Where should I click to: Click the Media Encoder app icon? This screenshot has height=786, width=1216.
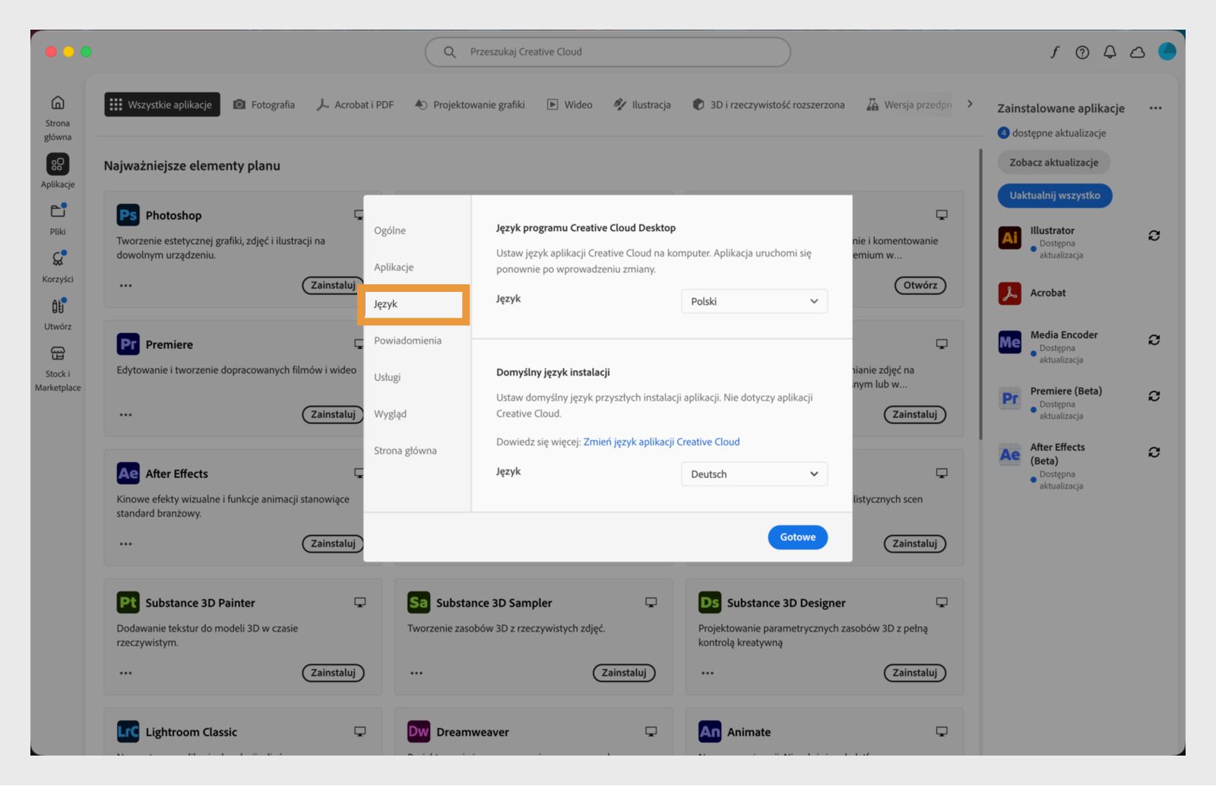click(1009, 342)
